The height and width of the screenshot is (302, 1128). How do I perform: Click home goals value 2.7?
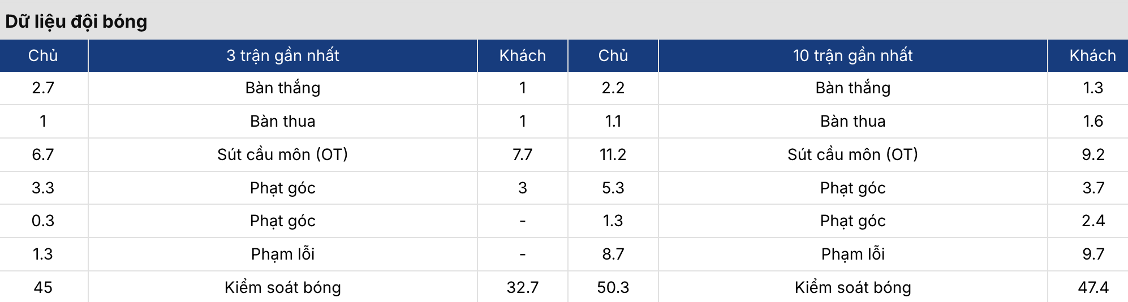43,88
